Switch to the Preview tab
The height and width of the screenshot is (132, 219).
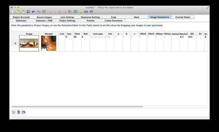(90, 21)
